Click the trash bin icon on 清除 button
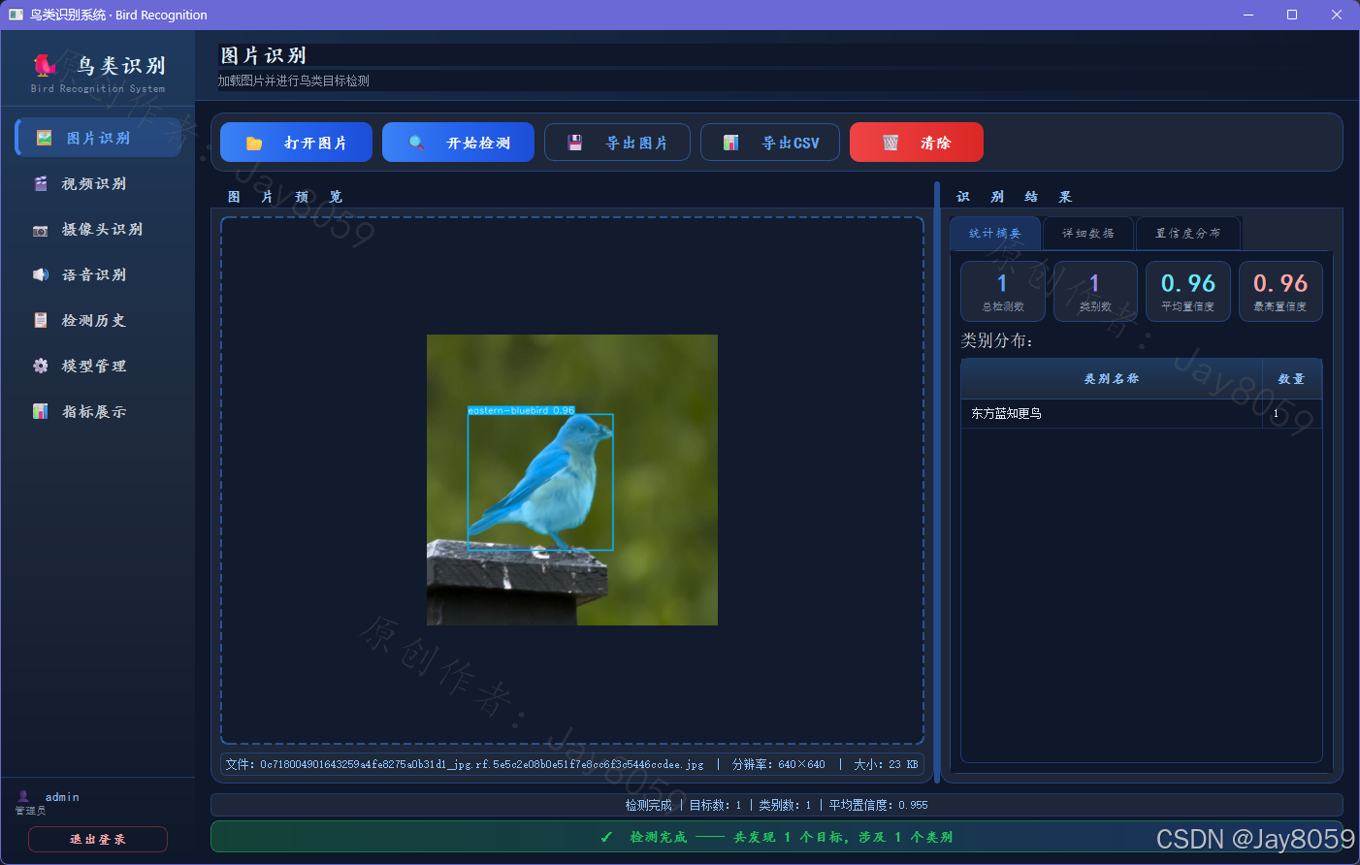The height and width of the screenshot is (865, 1360). pos(890,143)
